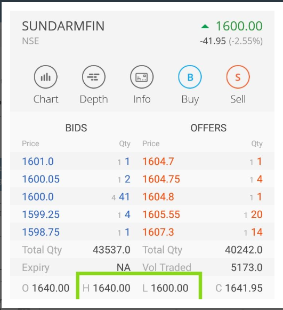Select offer price 1604.7
Screen dimensions: 283x310
click(x=158, y=161)
